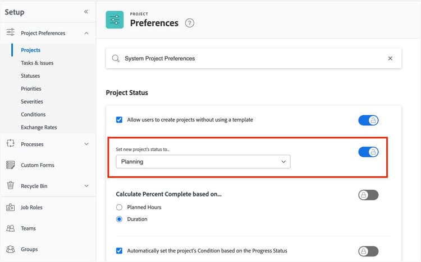
Task: Open Tasks & Issues preferences
Action: click(37, 63)
